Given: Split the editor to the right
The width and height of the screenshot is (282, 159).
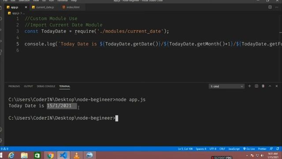Looking at the screenshot, I should [270, 7].
